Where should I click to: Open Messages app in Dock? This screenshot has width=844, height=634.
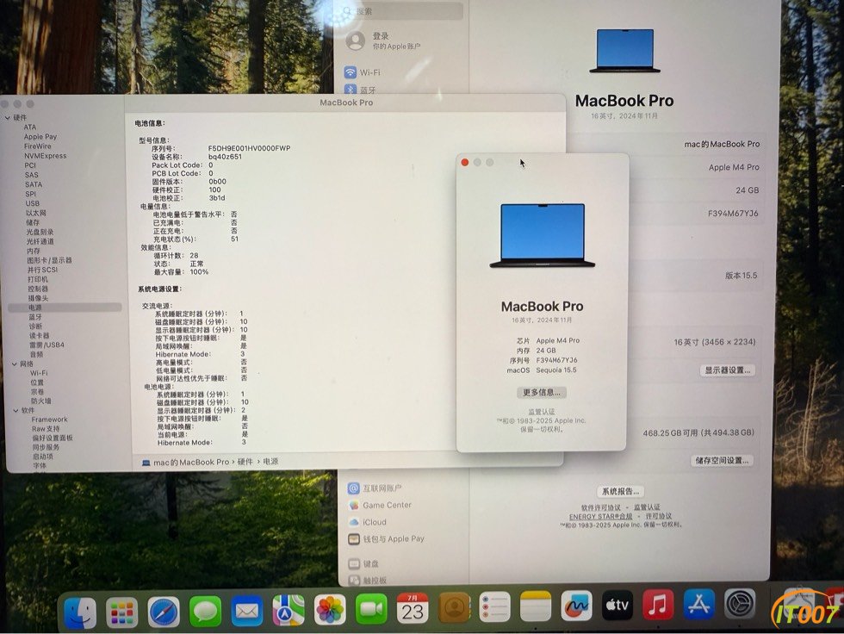click(205, 612)
